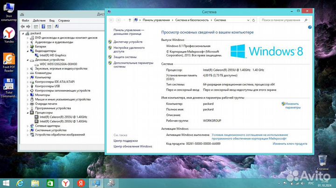Click the network signal tray icon

tap(297, 183)
